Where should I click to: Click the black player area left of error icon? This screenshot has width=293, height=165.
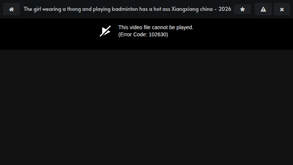click(x=48, y=34)
